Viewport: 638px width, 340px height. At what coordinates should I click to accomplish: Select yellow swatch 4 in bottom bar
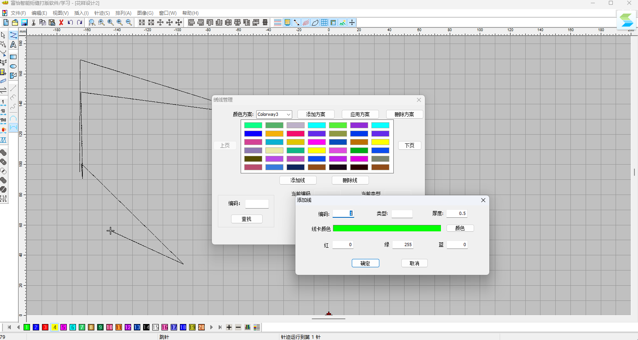(54, 327)
